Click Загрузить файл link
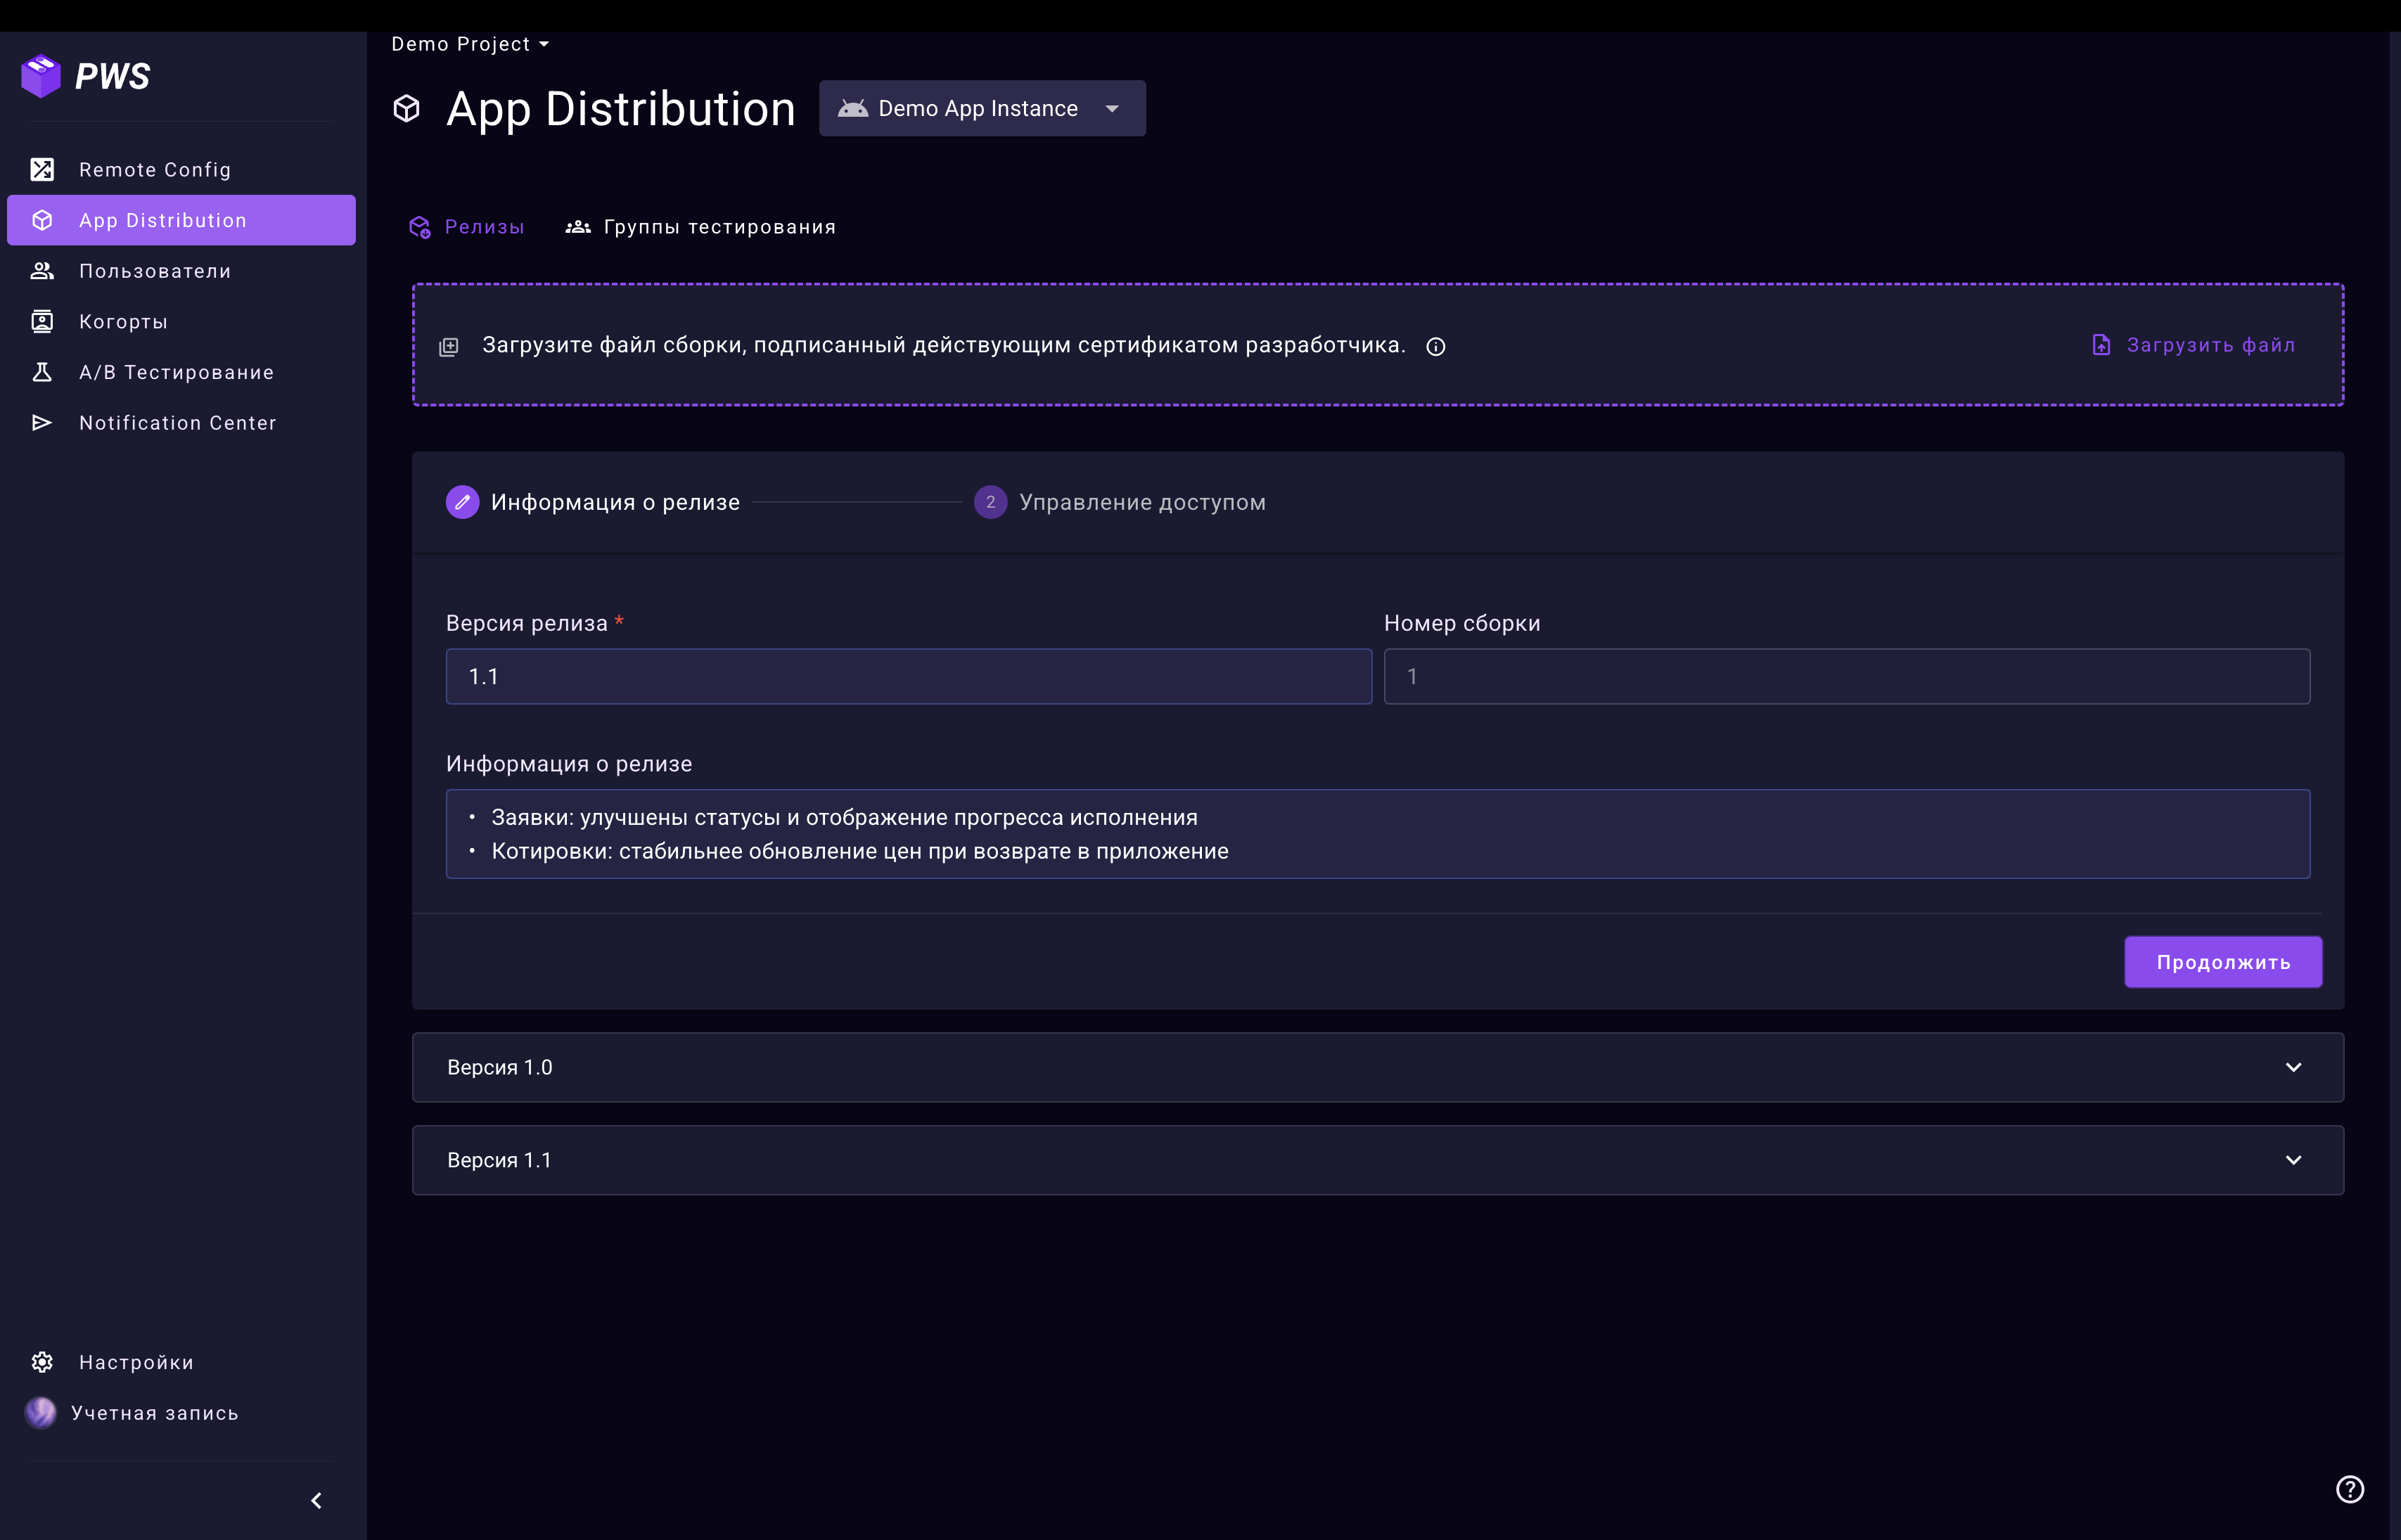The width and height of the screenshot is (2401, 1540). click(x=2194, y=345)
